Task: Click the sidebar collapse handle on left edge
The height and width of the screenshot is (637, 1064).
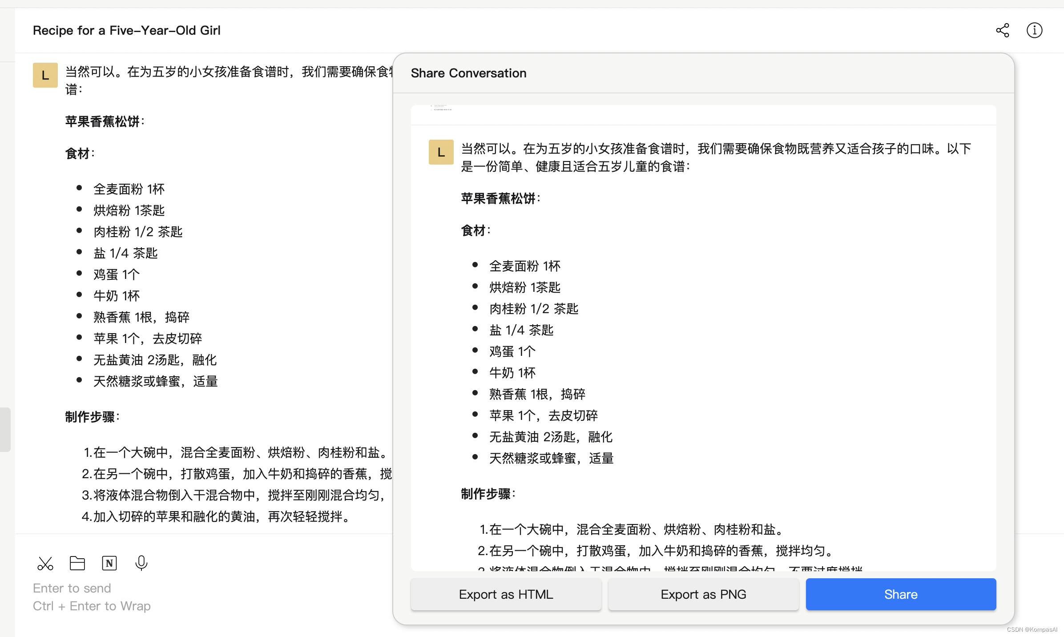Action: (x=5, y=430)
